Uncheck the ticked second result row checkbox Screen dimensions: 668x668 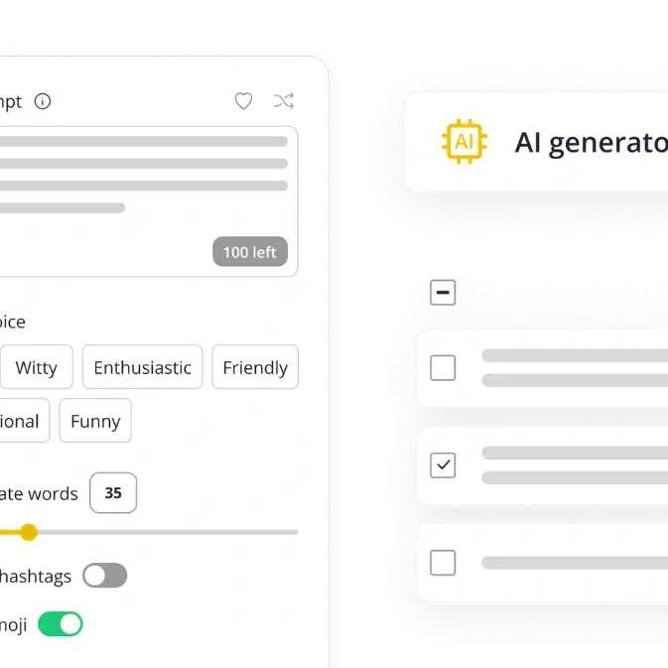click(x=443, y=466)
